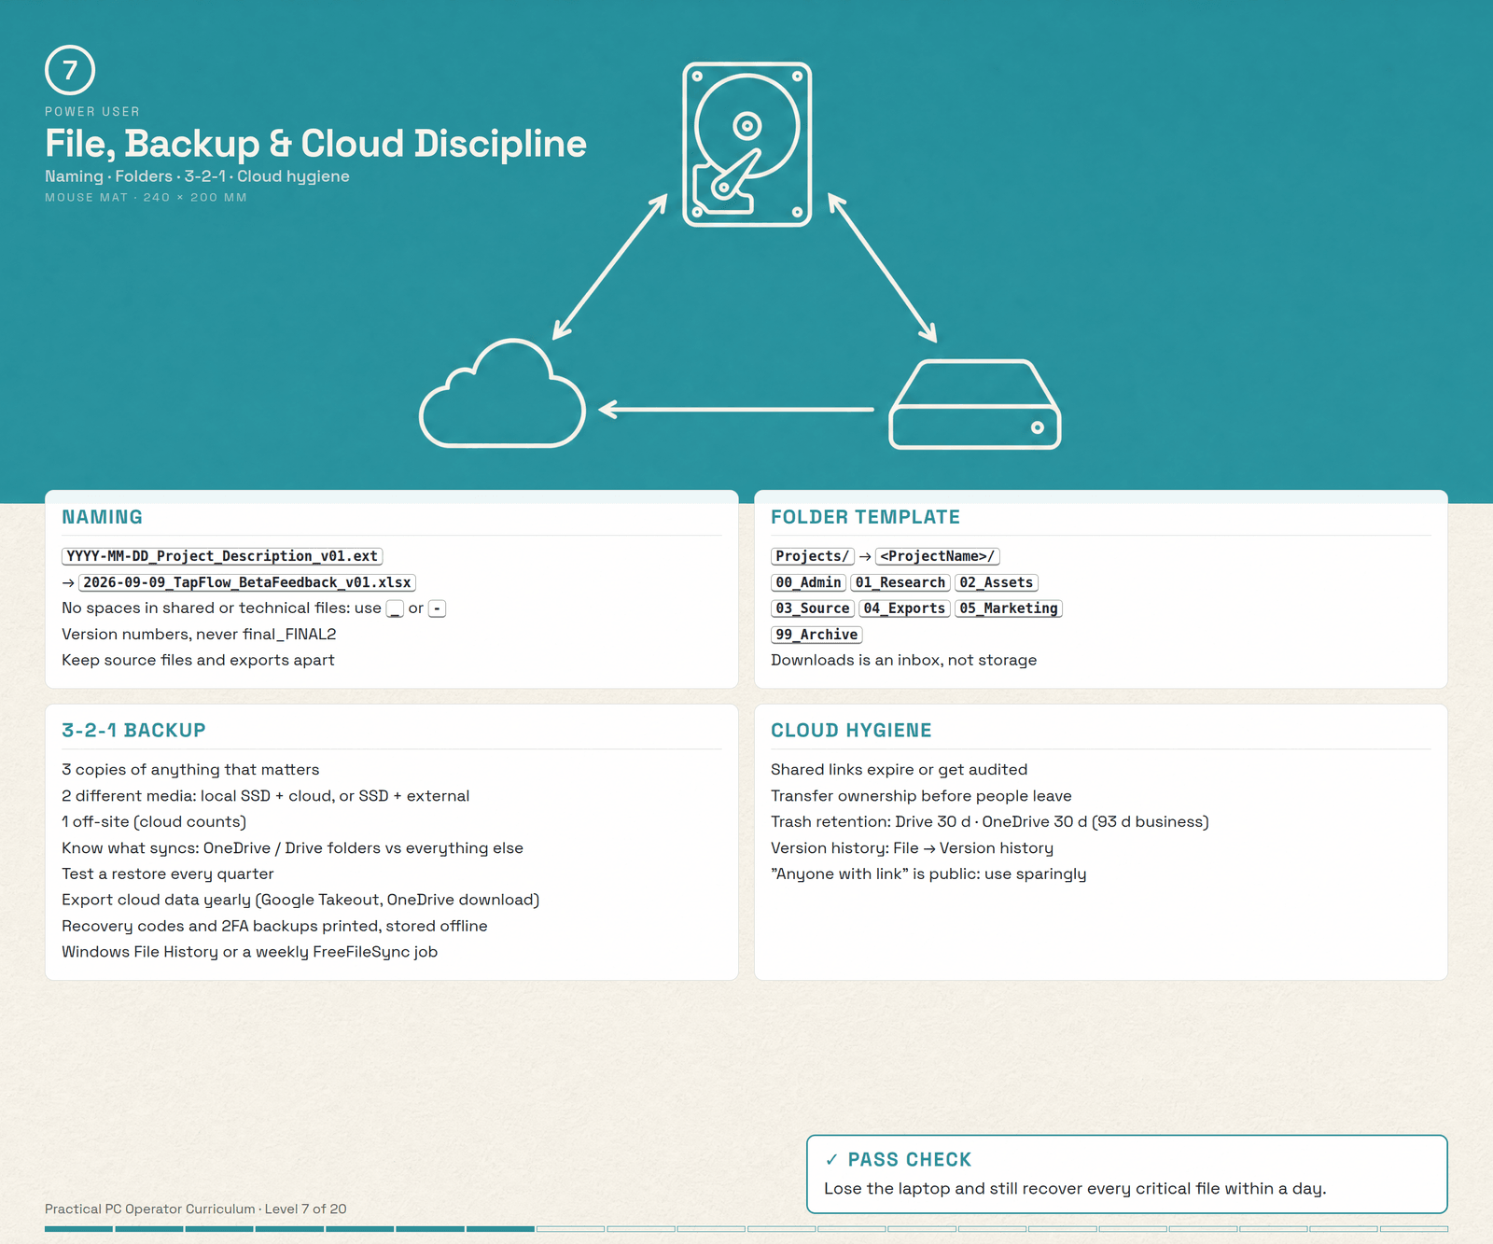
Task: Click the 04_Exports folder tag
Action: [x=904, y=608]
